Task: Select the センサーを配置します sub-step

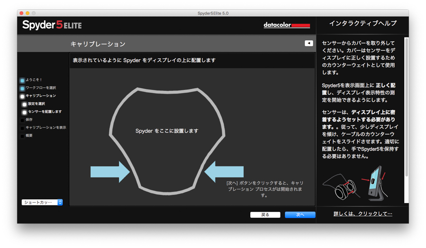Action: [x=42, y=112]
